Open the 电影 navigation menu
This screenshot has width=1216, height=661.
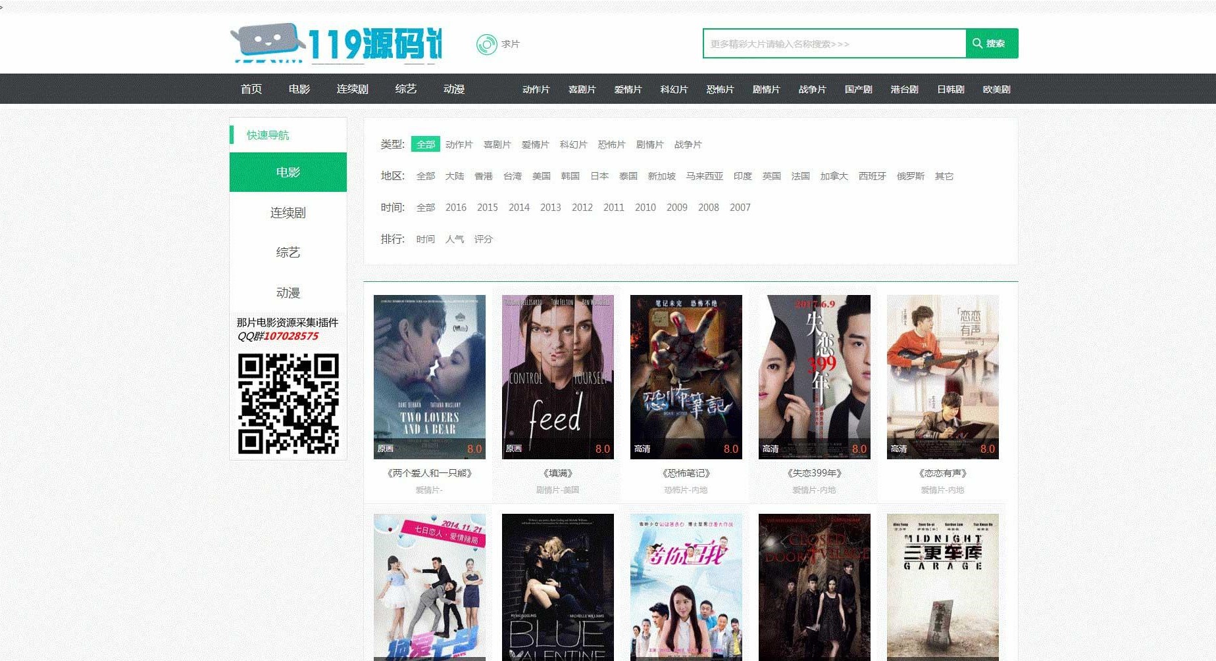pos(299,89)
